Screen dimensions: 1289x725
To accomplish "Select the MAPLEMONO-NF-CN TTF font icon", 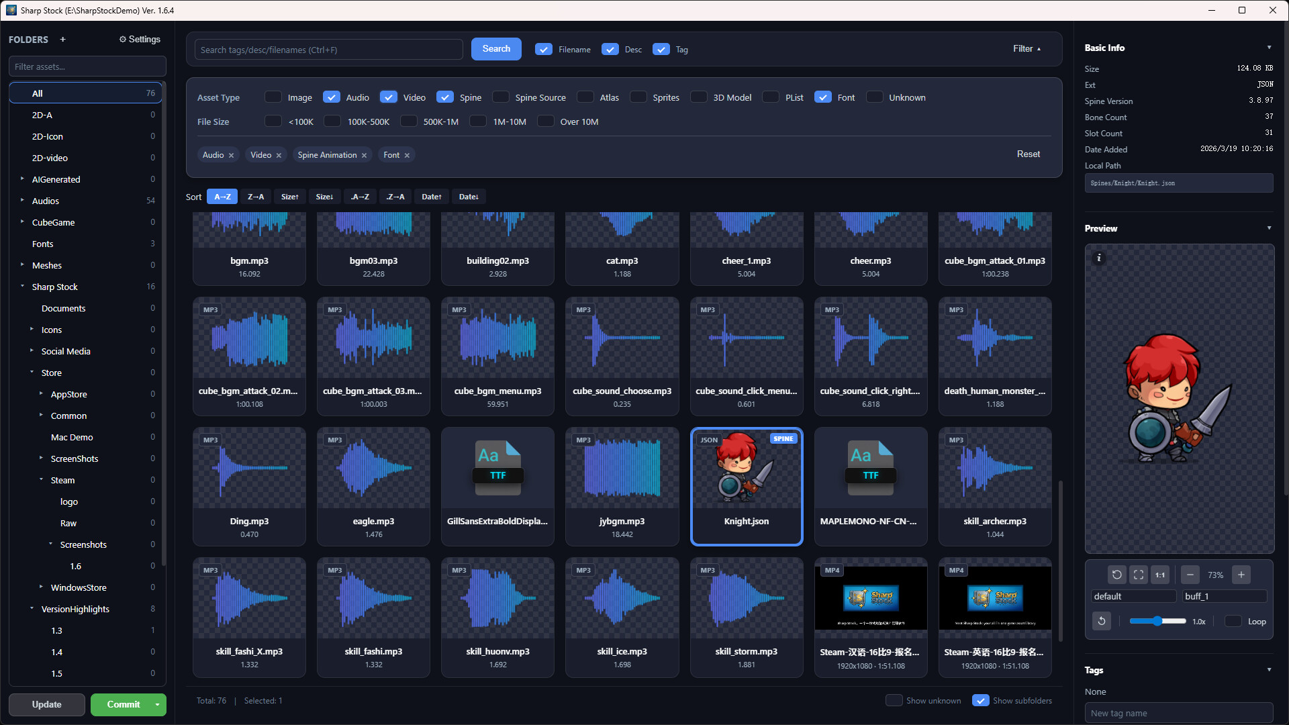I will tap(871, 469).
